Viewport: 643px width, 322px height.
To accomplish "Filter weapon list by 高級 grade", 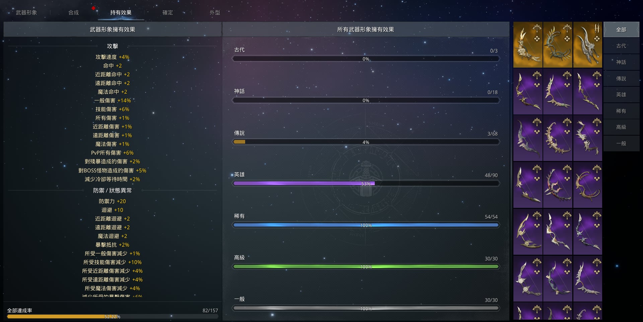I will [621, 127].
